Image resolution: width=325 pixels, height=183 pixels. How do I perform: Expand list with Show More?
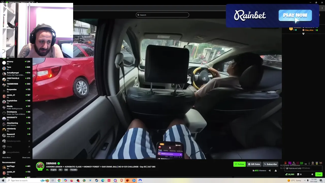tap(6, 158)
